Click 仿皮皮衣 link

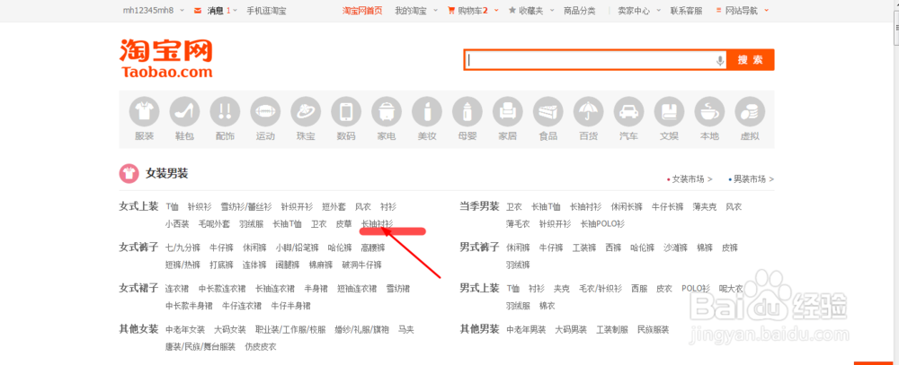click(261, 347)
